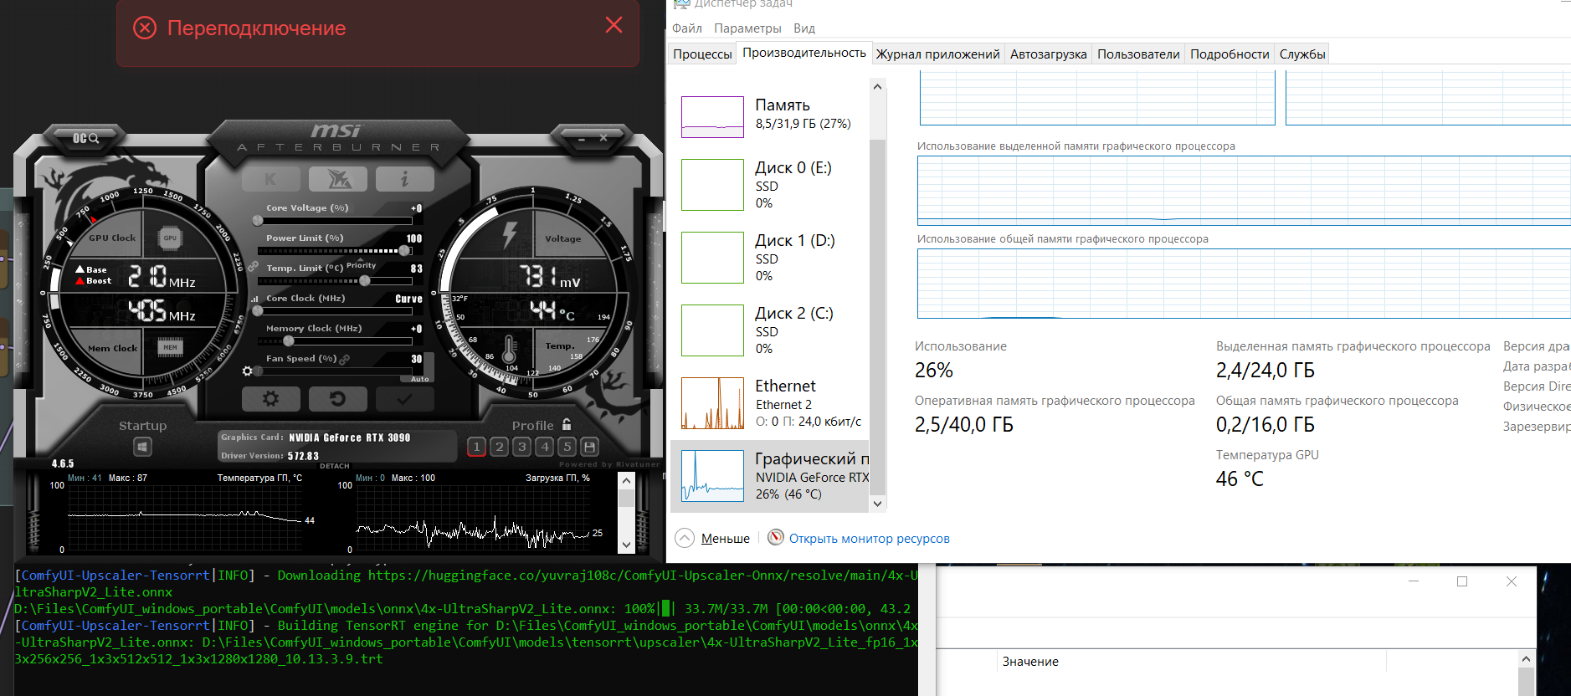
Task: Open the Файл menu in Task Manager
Action: pos(687,28)
